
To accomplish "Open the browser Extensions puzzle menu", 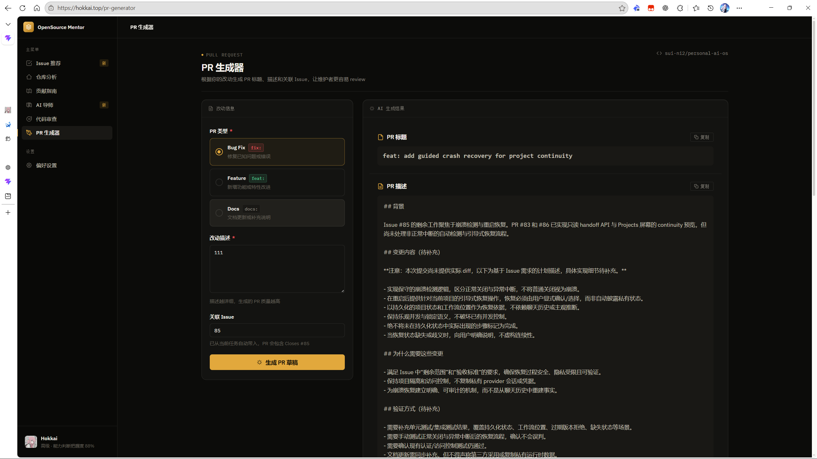I will pos(680,8).
